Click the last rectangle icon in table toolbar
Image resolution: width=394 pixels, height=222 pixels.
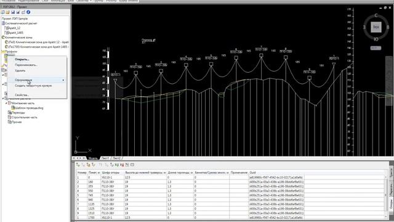pyautogui.click(x=132, y=165)
